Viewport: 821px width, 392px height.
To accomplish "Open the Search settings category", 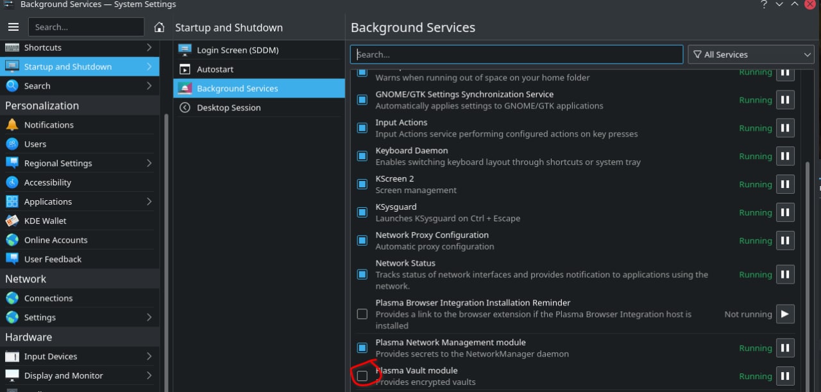I will pos(80,86).
